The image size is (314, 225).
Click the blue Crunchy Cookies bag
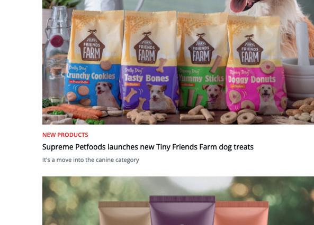pyautogui.click(x=94, y=59)
